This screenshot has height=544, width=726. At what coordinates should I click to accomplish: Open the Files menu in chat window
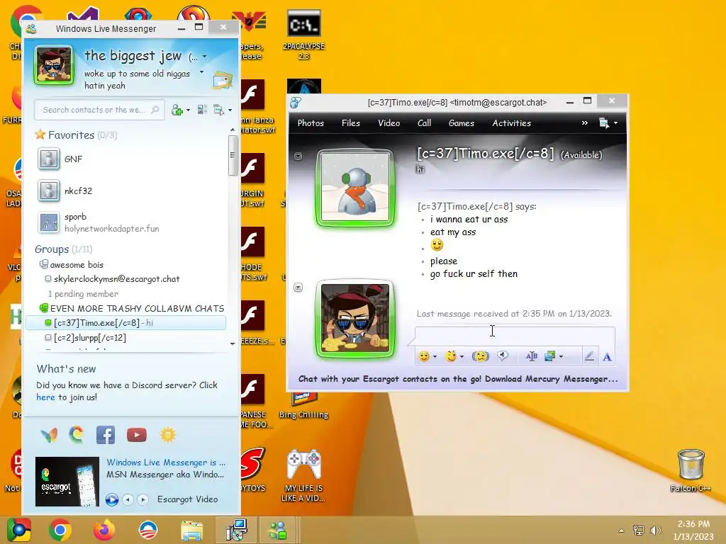click(x=350, y=123)
